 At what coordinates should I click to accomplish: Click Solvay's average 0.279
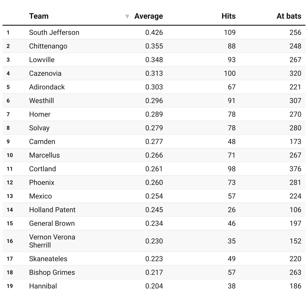(x=154, y=128)
